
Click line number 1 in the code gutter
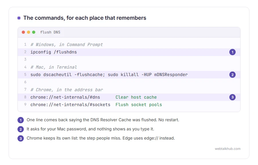coord(25,44)
